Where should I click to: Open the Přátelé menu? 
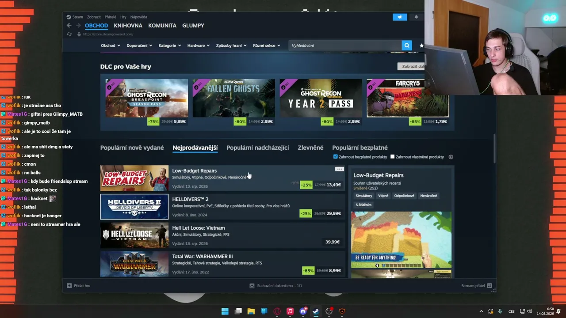tap(111, 17)
